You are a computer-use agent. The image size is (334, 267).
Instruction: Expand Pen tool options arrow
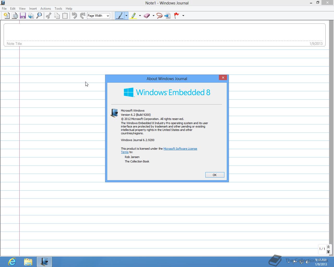(126, 16)
